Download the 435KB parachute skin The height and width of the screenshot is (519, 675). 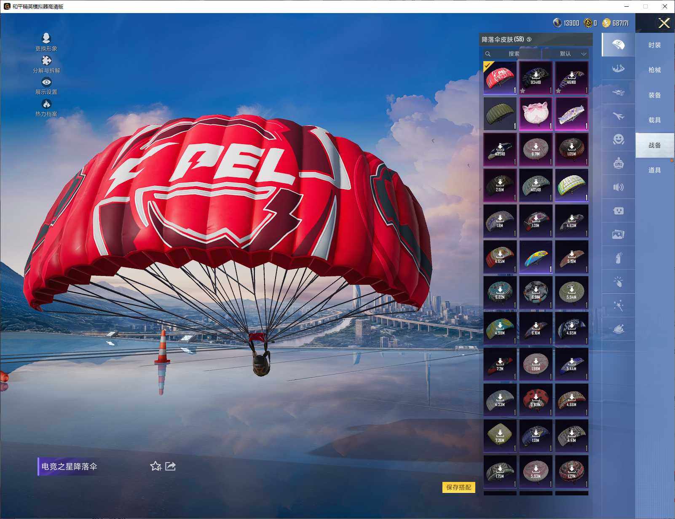(500, 150)
